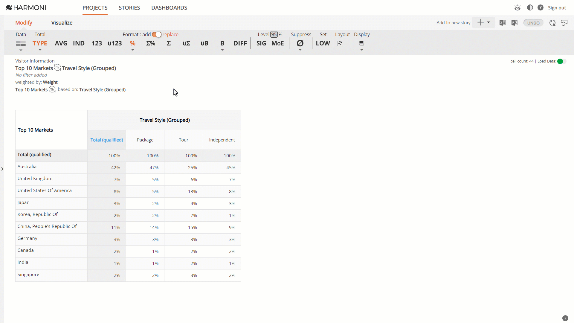The image size is (574, 323).
Task: Apply the Σ sum format
Action: pos(169,43)
